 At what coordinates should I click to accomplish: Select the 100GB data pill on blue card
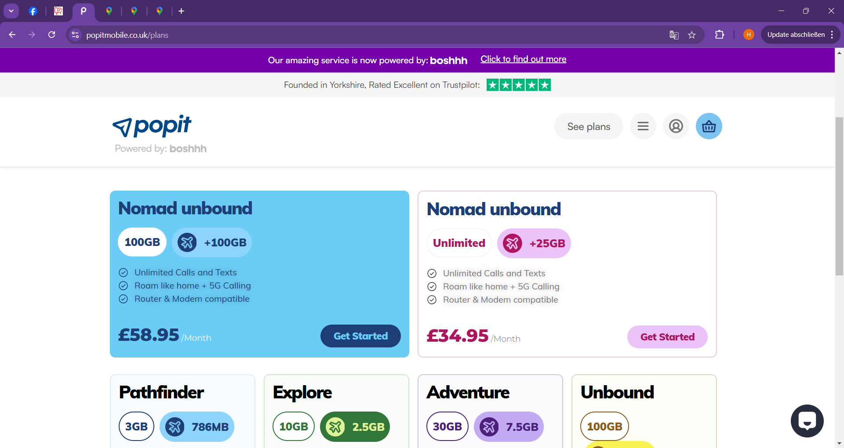142,242
